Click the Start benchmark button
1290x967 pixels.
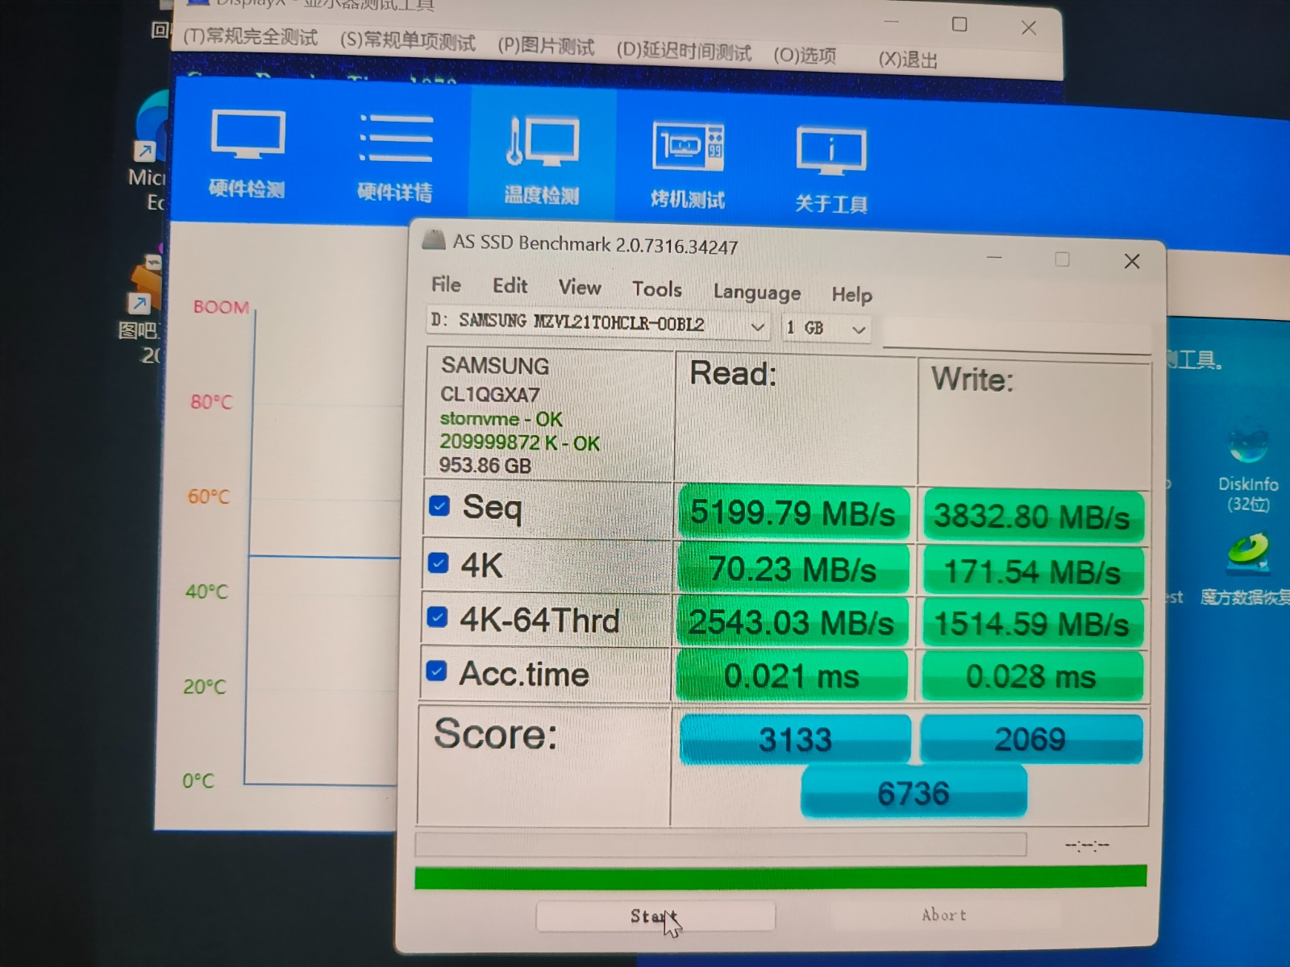coord(655,916)
